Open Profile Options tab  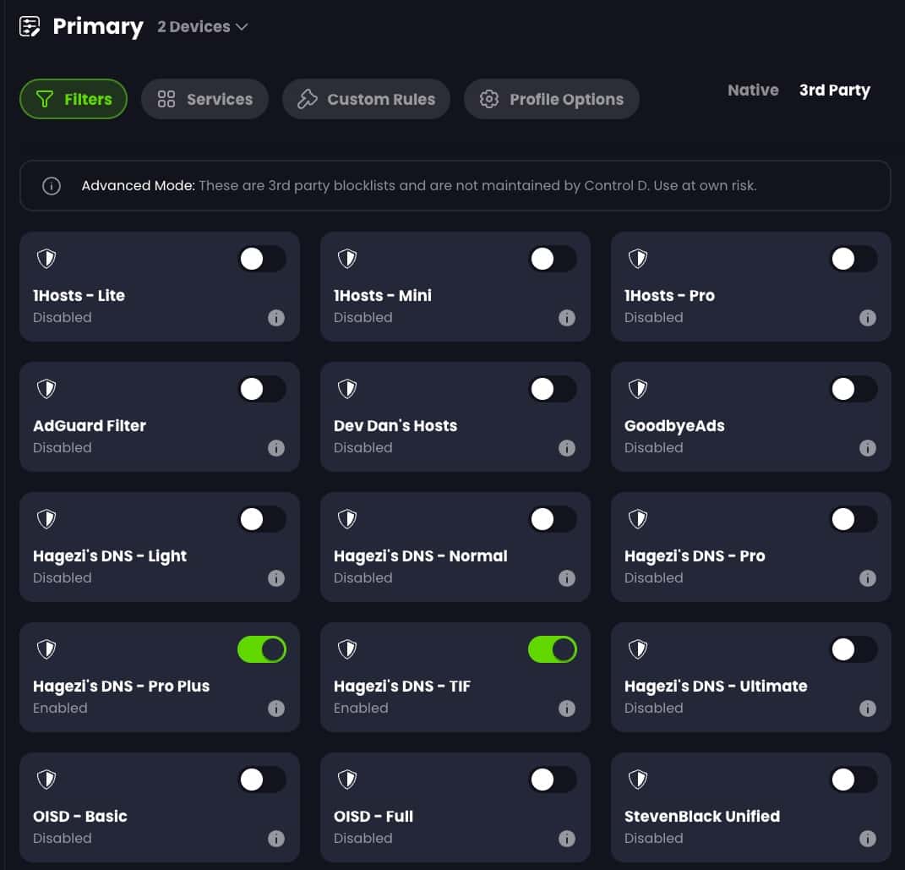pos(551,99)
